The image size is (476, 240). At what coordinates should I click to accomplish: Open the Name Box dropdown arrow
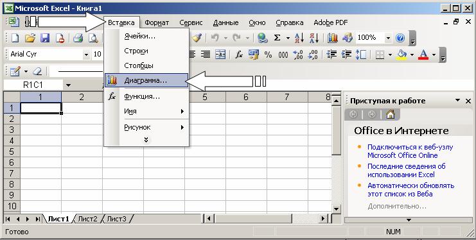click(68, 85)
